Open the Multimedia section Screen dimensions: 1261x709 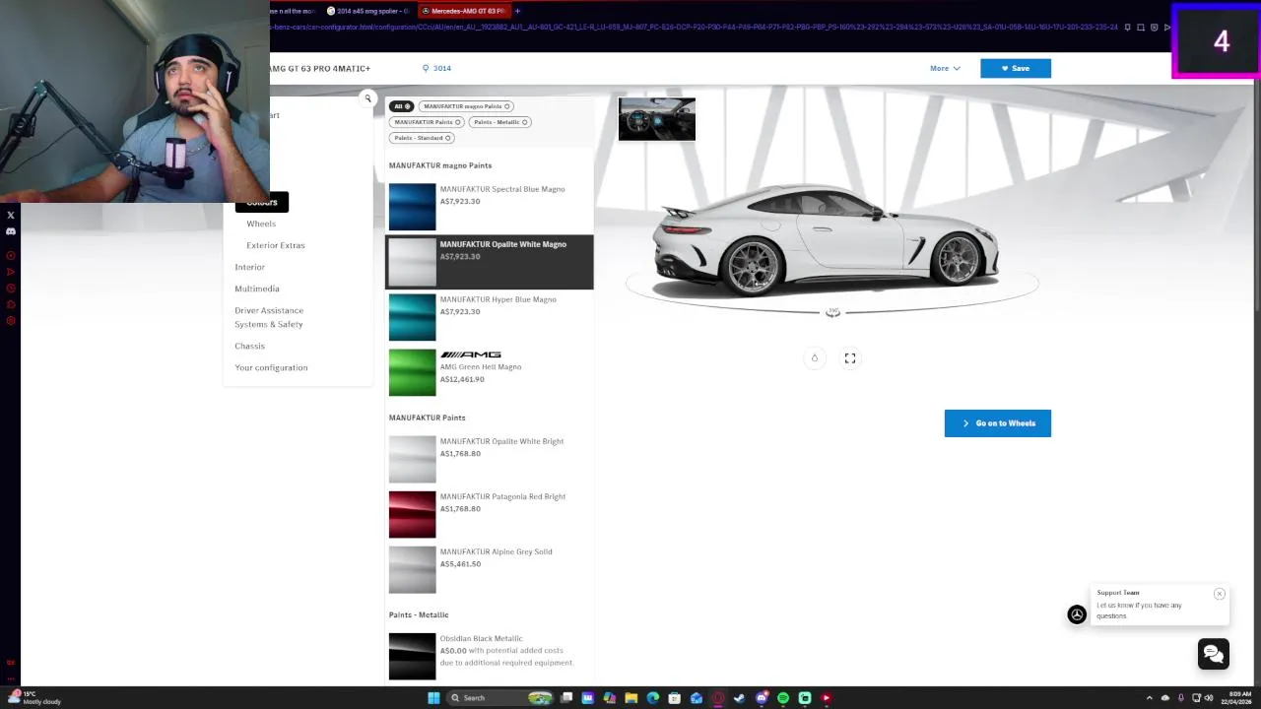pos(257,289)
